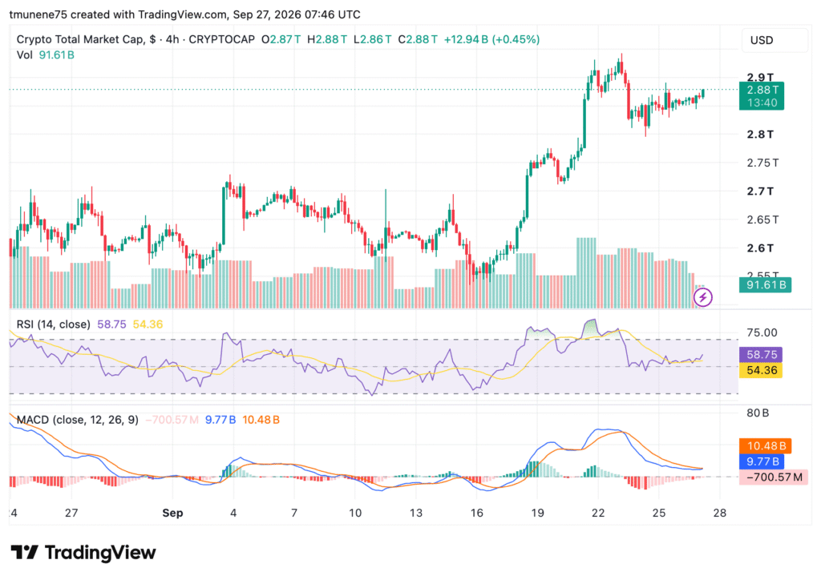
Task: Click the RSI (14, close) indicator label
Action: click(54, 324)
